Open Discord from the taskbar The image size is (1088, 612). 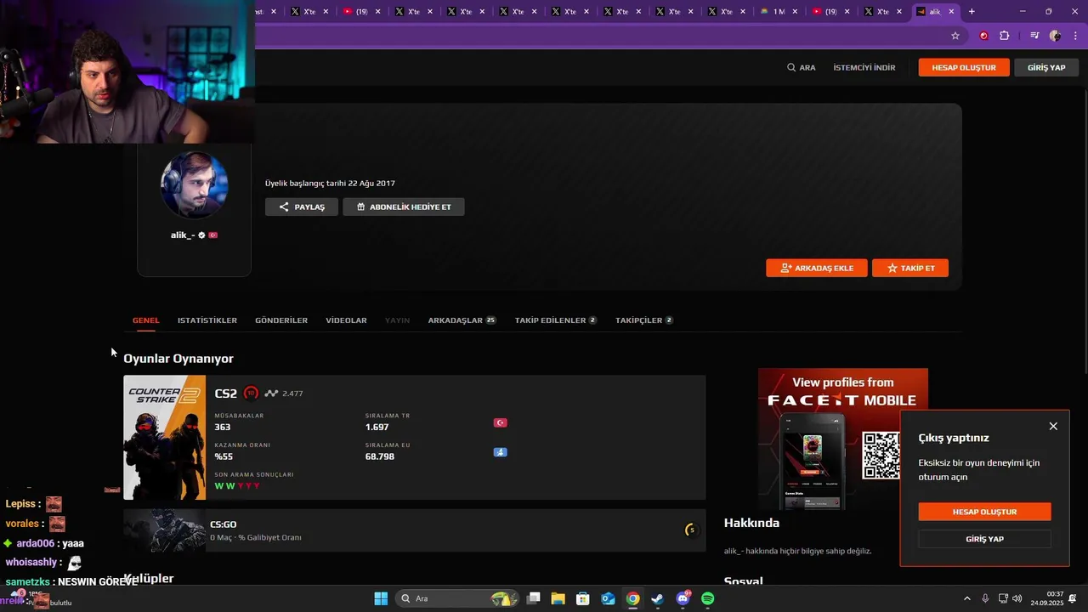(683, 598)
